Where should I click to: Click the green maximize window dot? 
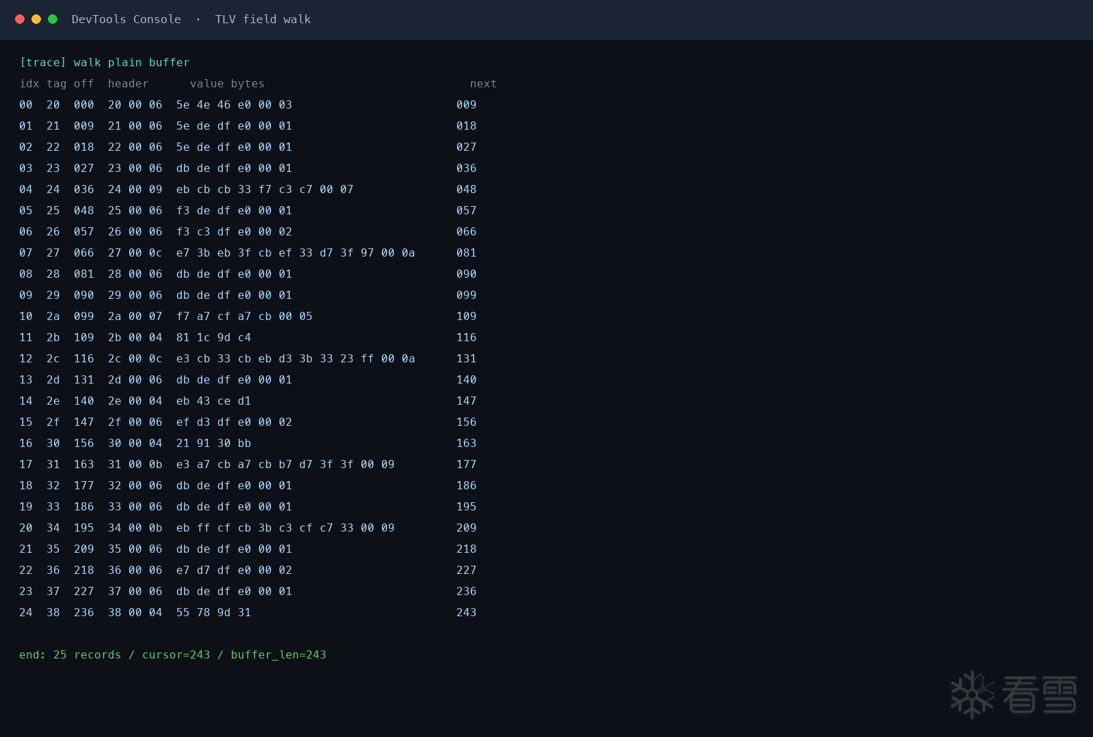pos(53,19)
